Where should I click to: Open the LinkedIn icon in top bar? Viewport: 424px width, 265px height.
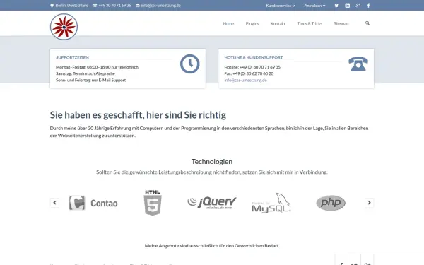[348, 6]
